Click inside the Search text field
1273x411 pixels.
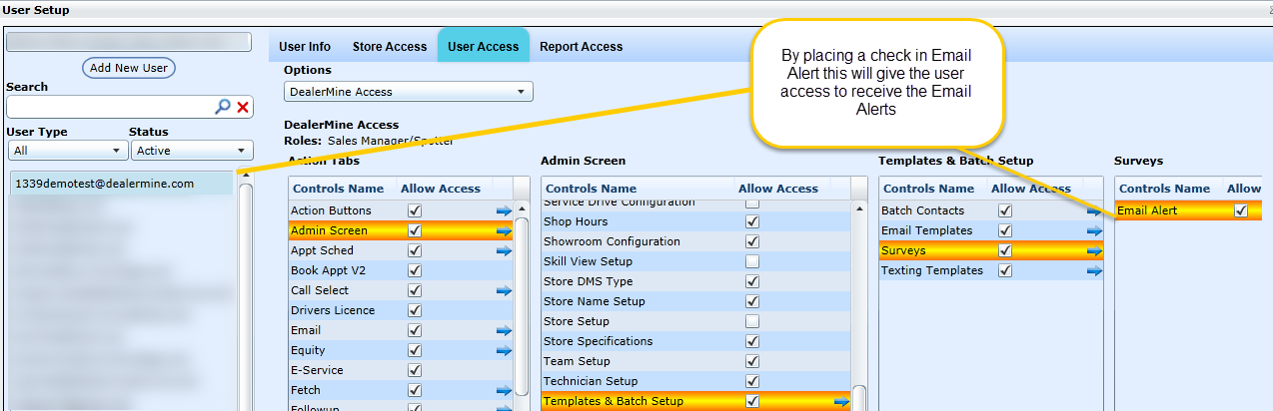coord(110,107)
